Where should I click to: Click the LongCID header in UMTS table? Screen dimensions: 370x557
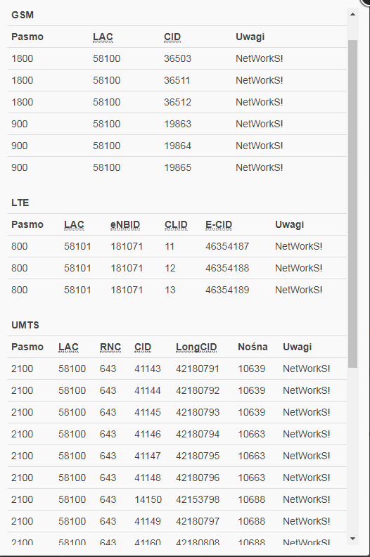pos(196,347)
